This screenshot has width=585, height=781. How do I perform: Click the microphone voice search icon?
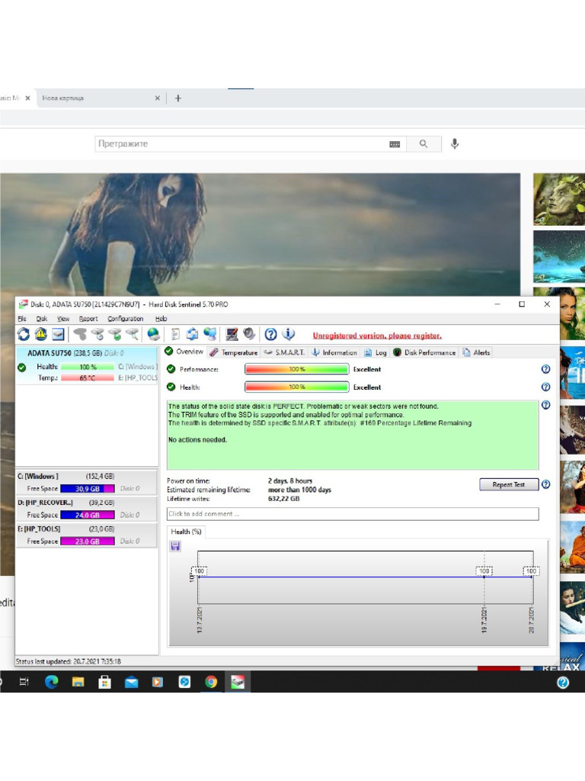tap(455, 144)
